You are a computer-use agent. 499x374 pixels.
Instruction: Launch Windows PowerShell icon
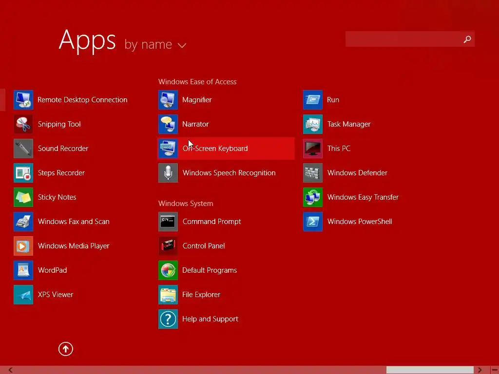pos(313,222)
